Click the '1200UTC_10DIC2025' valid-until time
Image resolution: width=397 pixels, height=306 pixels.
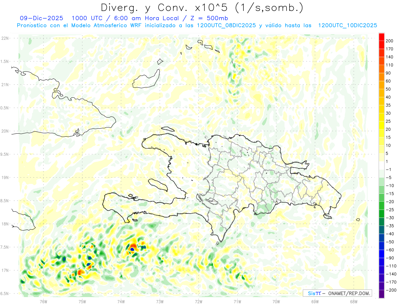[x=347, y=25]
